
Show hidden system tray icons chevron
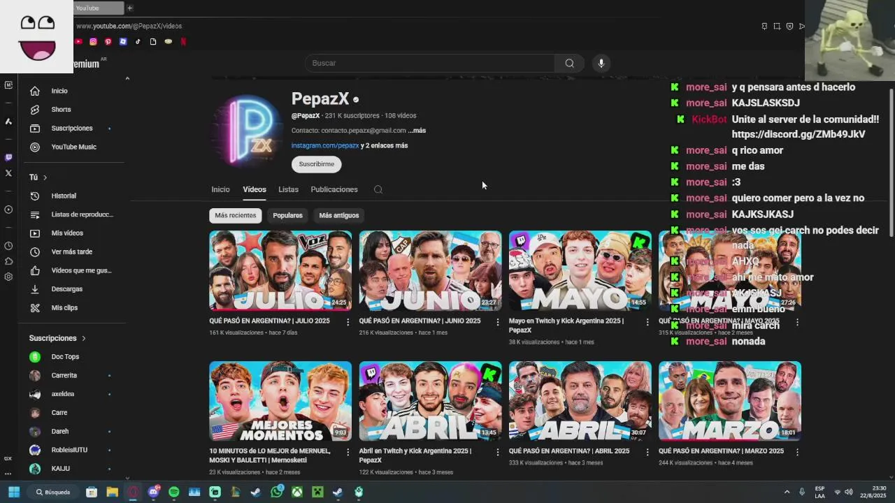click(787, 492)
